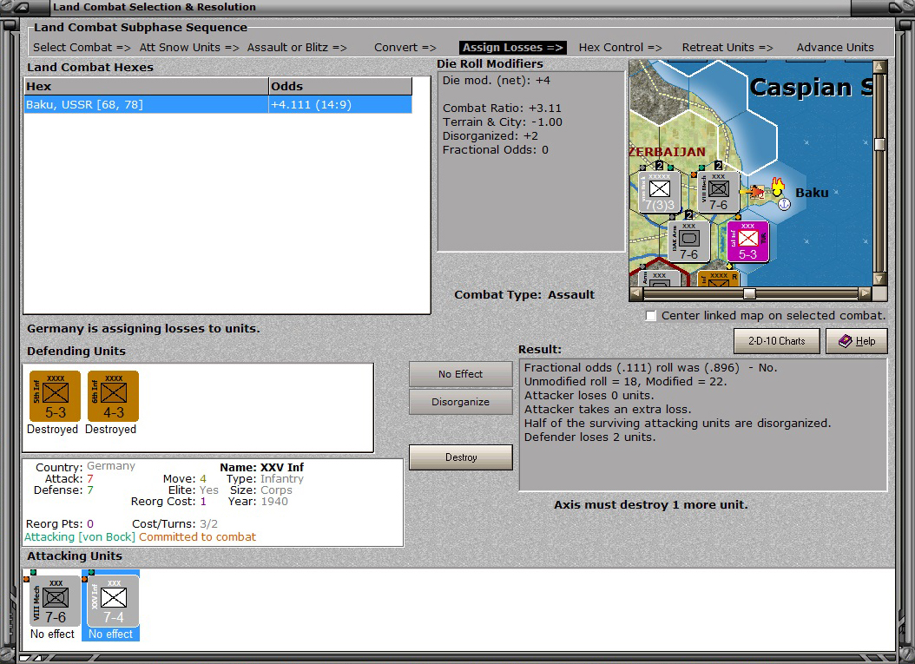Click the 'Name: XXV Inf' unit detail
This screenshot has height=664, width=915.
pos(261,467)
